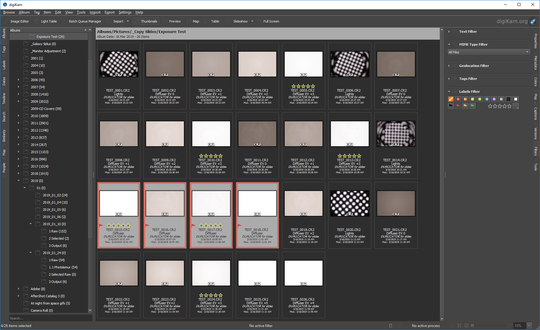Switch to the Metadata sidebar tab
Screen dimensions: 540x330
[535, 63]
